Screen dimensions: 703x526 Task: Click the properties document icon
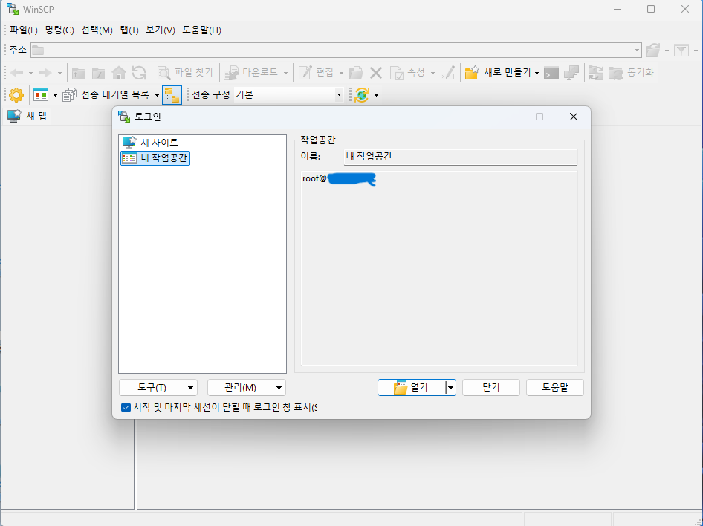396,73
